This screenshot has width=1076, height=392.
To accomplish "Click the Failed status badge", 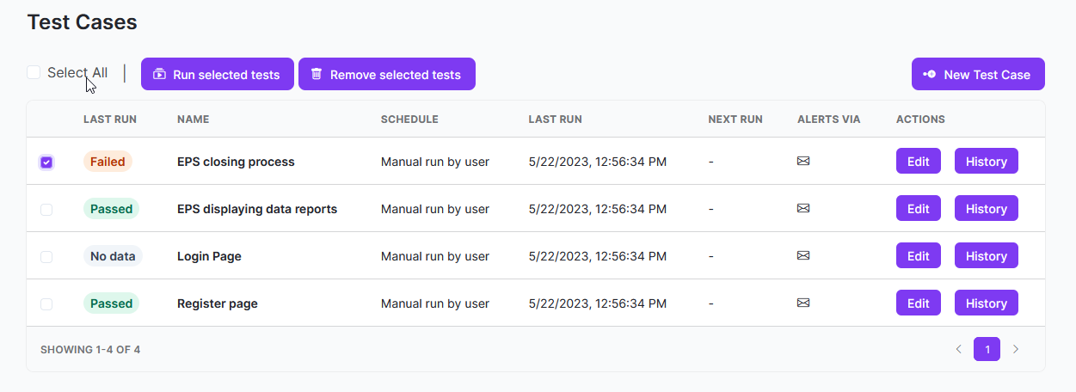I will click(108, 162).
